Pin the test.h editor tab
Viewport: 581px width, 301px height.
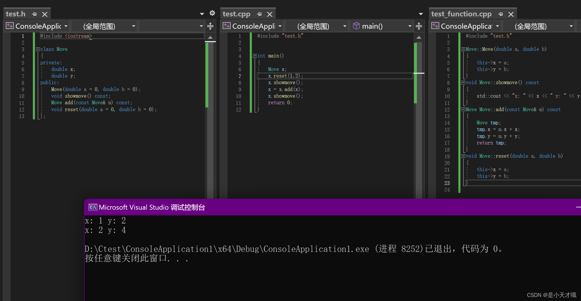click(x=34, y=13)
